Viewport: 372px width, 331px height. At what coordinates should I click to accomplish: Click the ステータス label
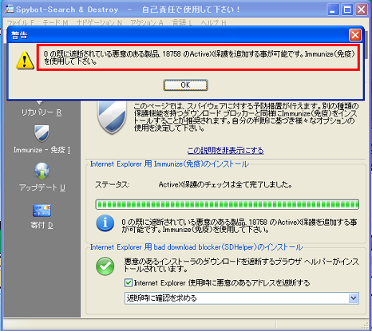pyautogui.click(x=113, y=184)
